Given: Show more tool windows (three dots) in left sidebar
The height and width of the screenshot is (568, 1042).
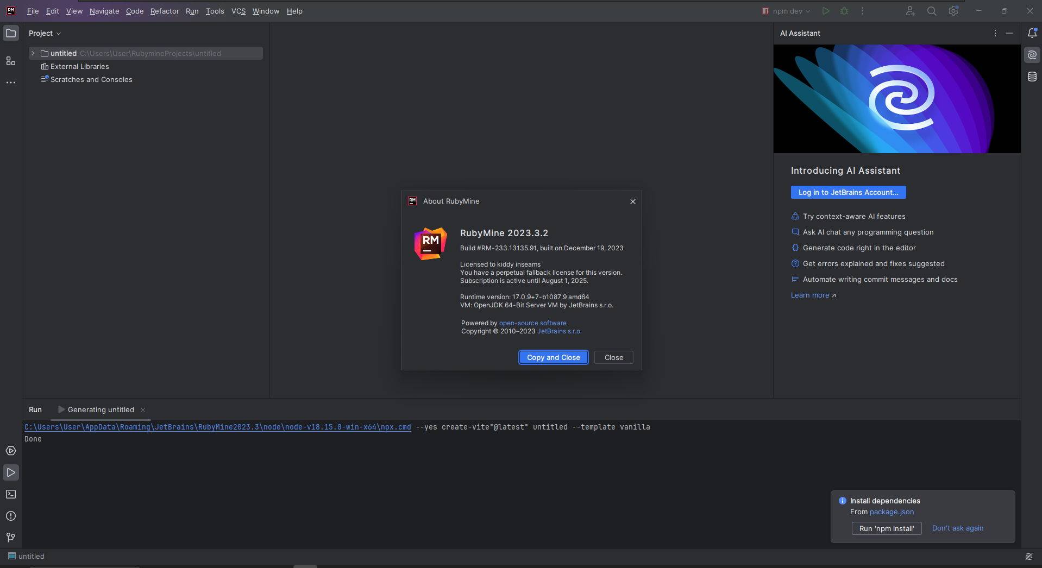Looking at the screenshot, I should [x=10, y=83].
